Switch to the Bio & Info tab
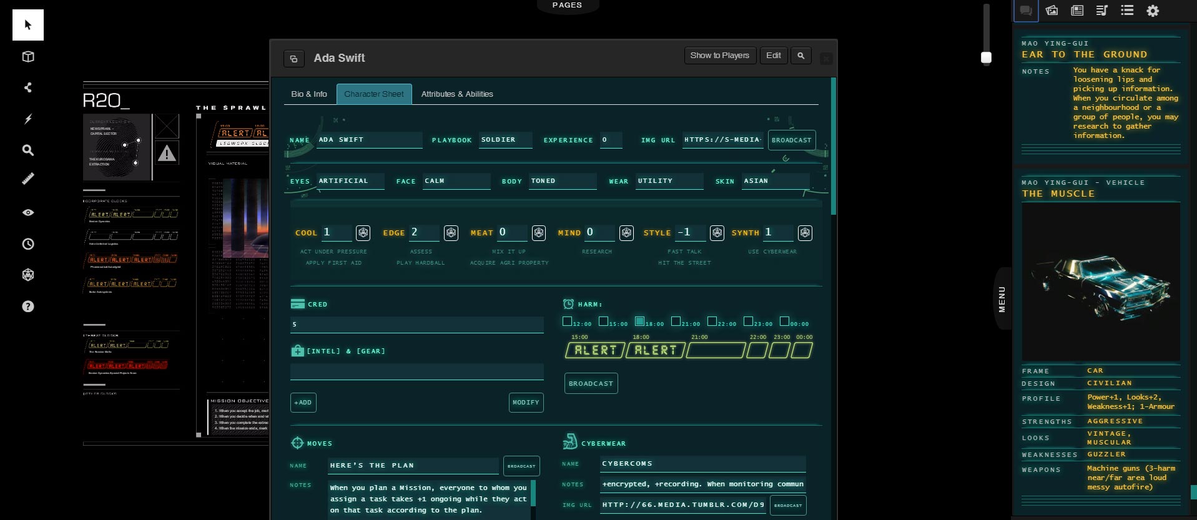The width and height of the screenshot is (1197, 520). 309,94
